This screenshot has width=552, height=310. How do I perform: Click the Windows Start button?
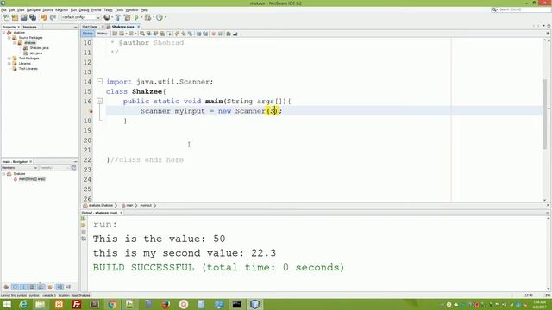[x=7, y=304]
